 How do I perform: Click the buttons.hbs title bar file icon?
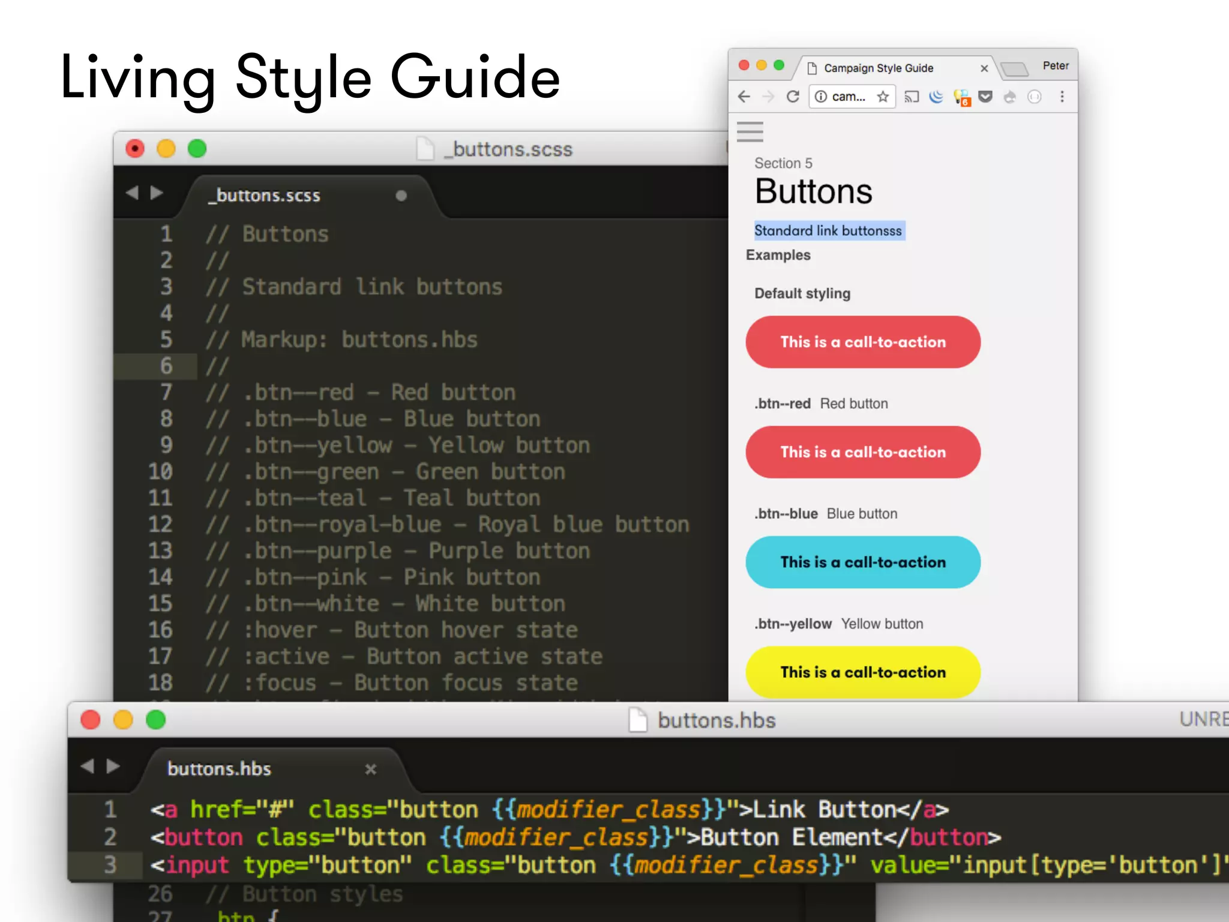pos(639,720)
